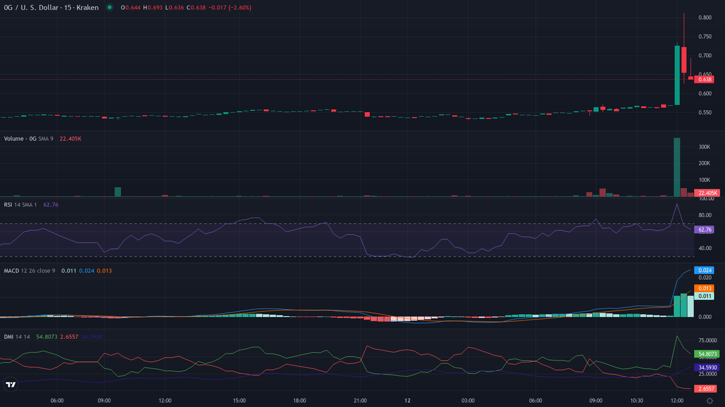Screen dimensions: 725x407
Task: Click the 80.00 RSI axis tick
Action: [704, 215]
